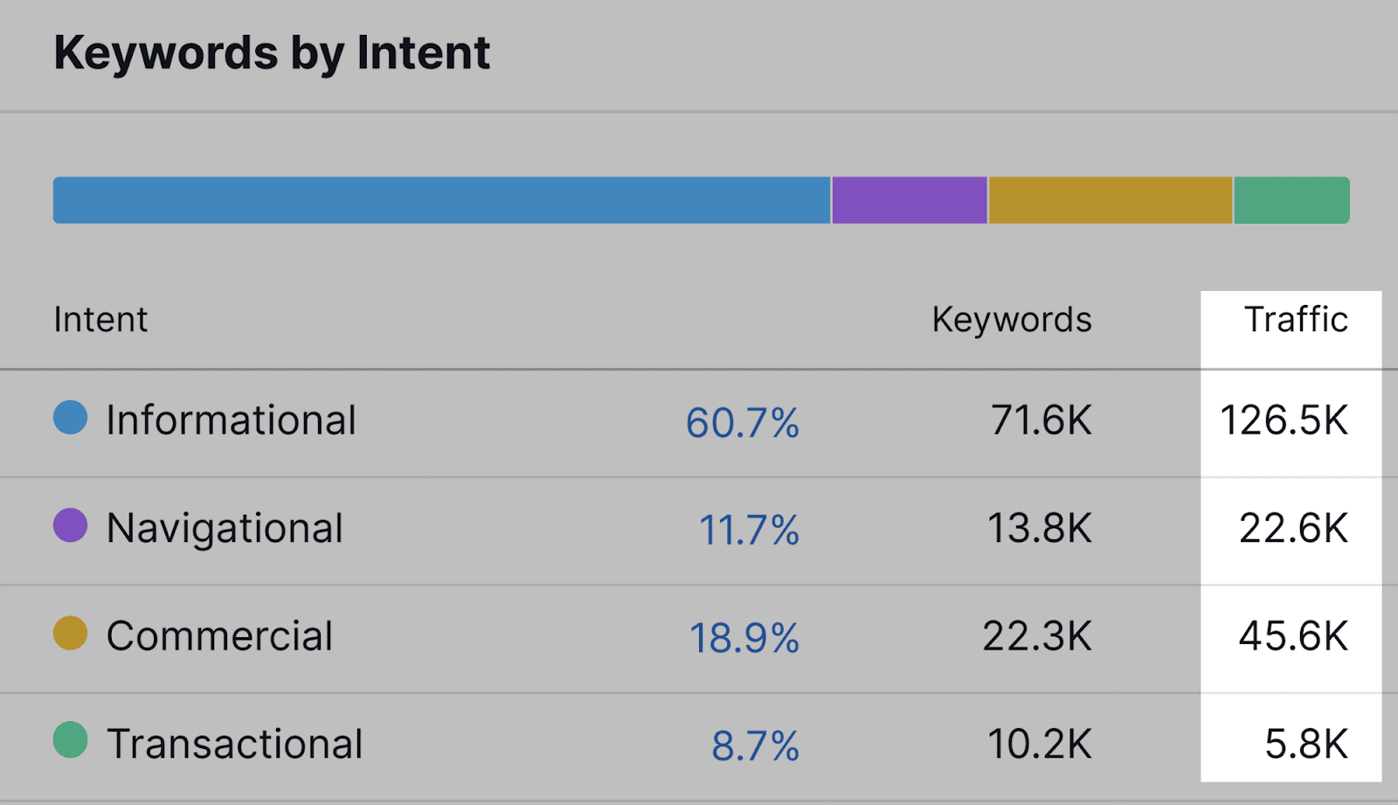1398x805 pixels.
Task: Select the gold Commercial bar segment
Action: [1110, 200]
